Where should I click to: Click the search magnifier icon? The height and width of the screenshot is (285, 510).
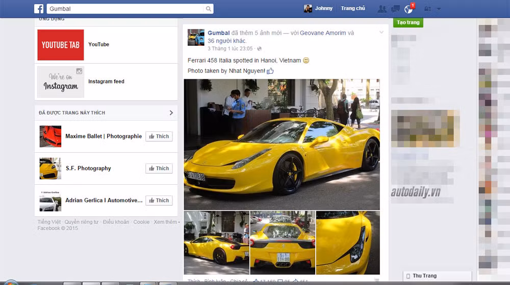click(x=208, y=9)
